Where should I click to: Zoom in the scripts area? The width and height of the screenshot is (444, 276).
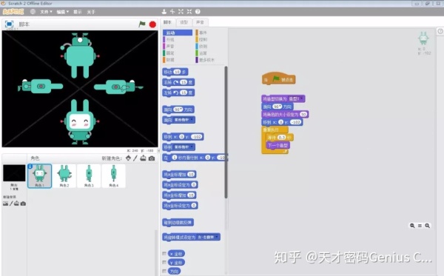point(428,226)
